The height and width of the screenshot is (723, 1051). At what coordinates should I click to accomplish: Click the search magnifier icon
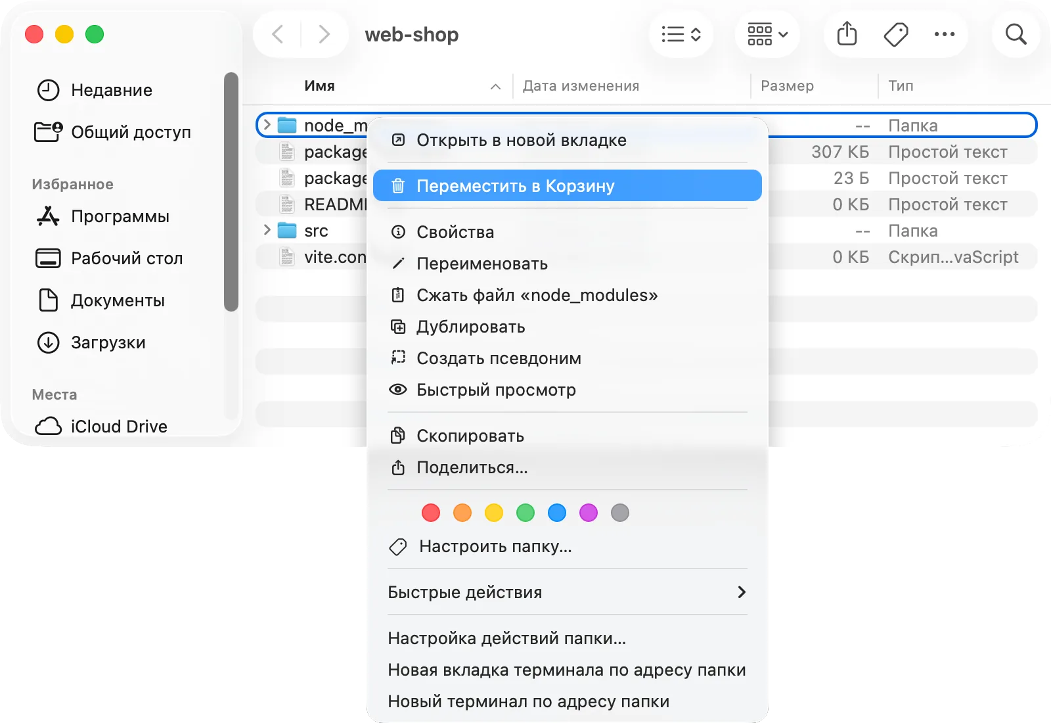1016,34
